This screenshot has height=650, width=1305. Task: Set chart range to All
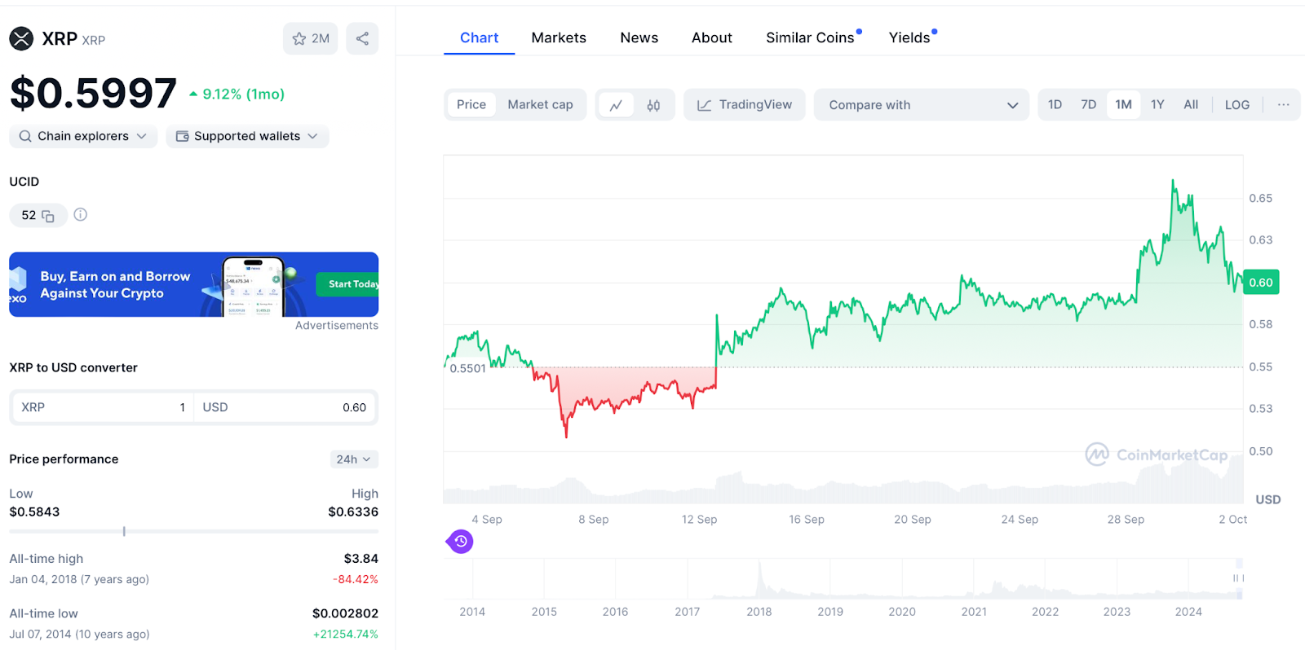pos(1191,104)
